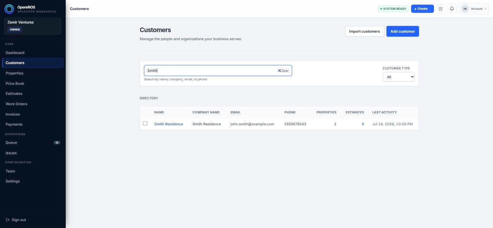
Task: Open Price Book section
Action: tap(33, 84)
